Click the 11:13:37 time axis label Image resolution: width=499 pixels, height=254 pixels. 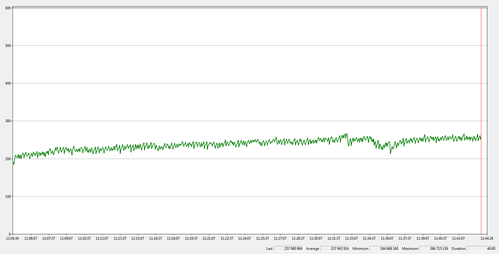tap(120, 238)
